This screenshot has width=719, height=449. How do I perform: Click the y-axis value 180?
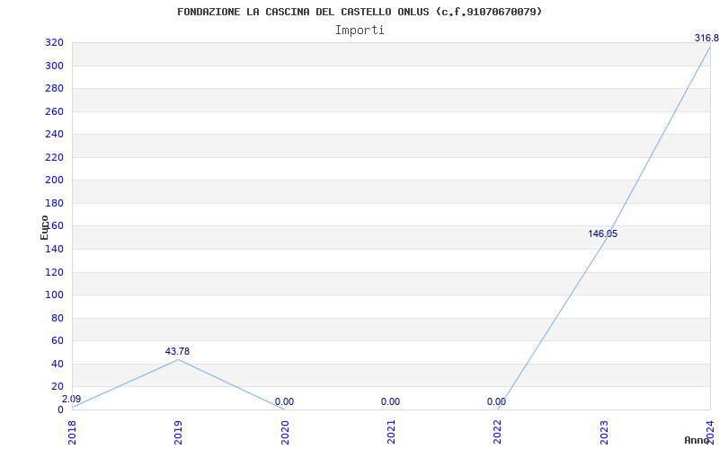(x=54, y=204)
